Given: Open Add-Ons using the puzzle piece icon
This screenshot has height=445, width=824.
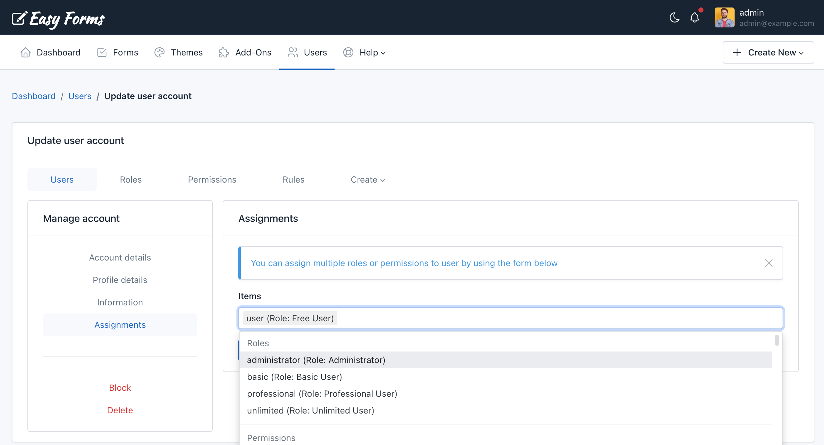Looking at the screenshot, I should [224, 52].
